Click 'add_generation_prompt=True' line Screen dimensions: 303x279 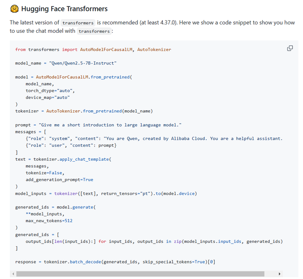pyautogui.click(x=59, y=180)
